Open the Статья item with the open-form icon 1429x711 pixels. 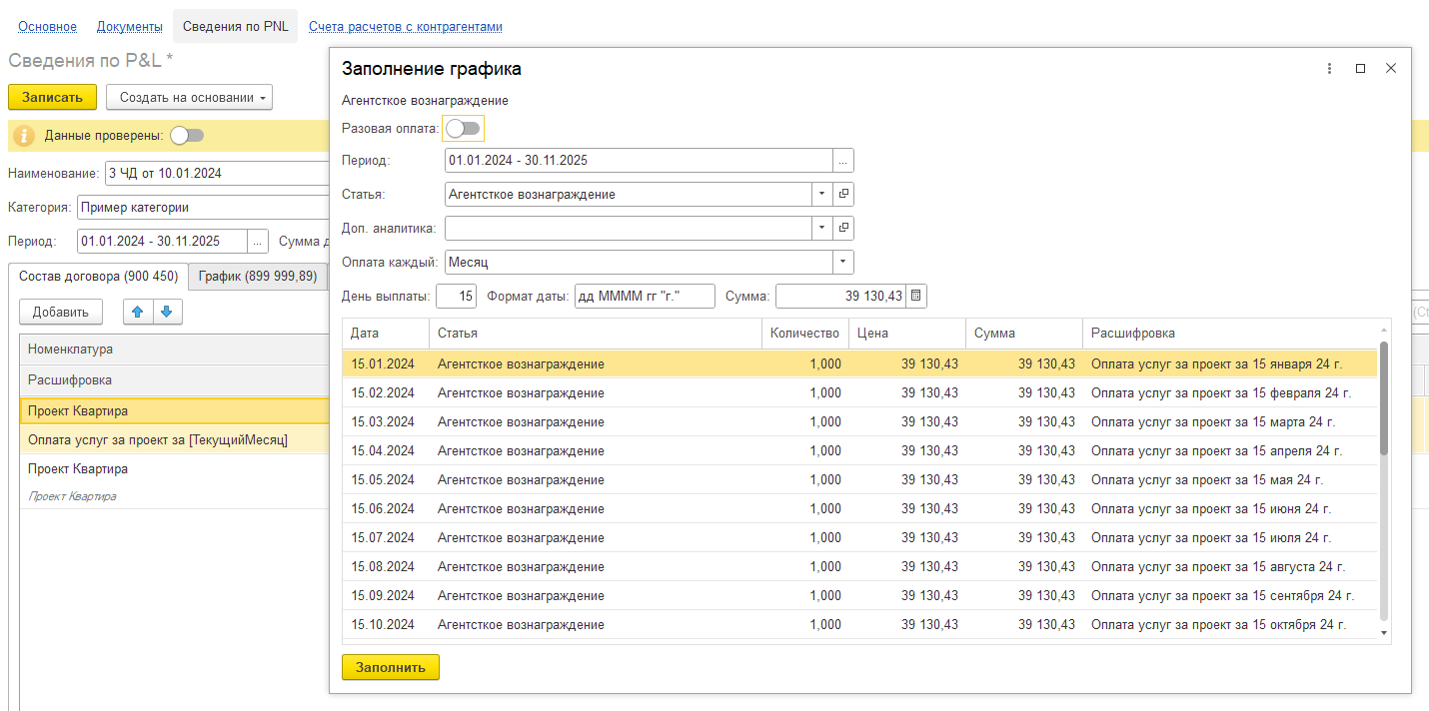click(x=843, y=195)
